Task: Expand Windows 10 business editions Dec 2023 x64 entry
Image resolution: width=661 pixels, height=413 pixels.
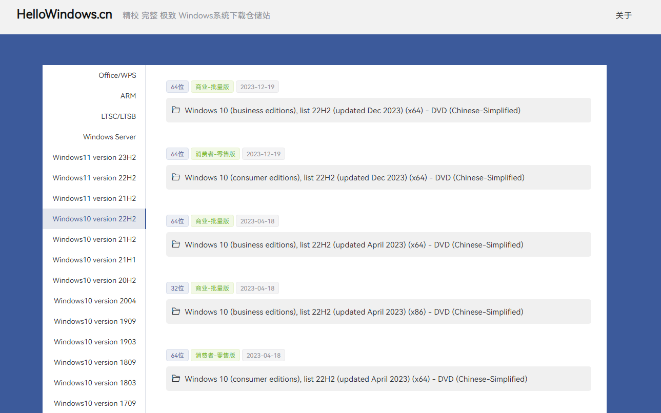Action: (378, 110)
